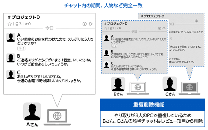This screenshot has width=208, height=130.
Task: Click the #プロジェクトD title in A's chat
Action: [24, 17]
